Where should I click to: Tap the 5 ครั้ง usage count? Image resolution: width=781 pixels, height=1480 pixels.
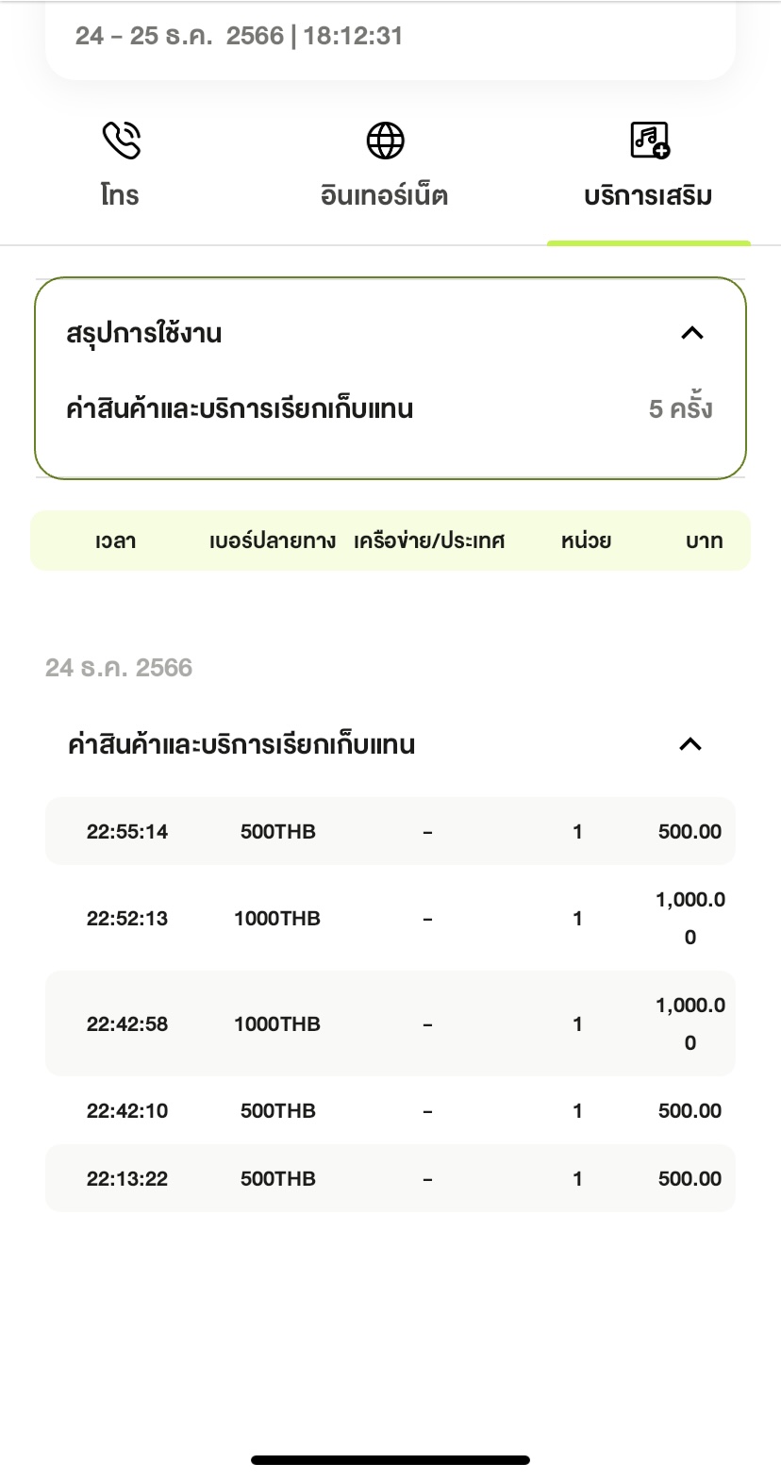pyautogui.click(x=680, y=408)
